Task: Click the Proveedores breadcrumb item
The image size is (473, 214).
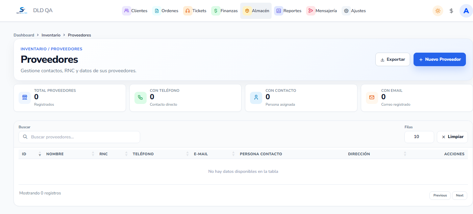Action: [x=79, y=35]
